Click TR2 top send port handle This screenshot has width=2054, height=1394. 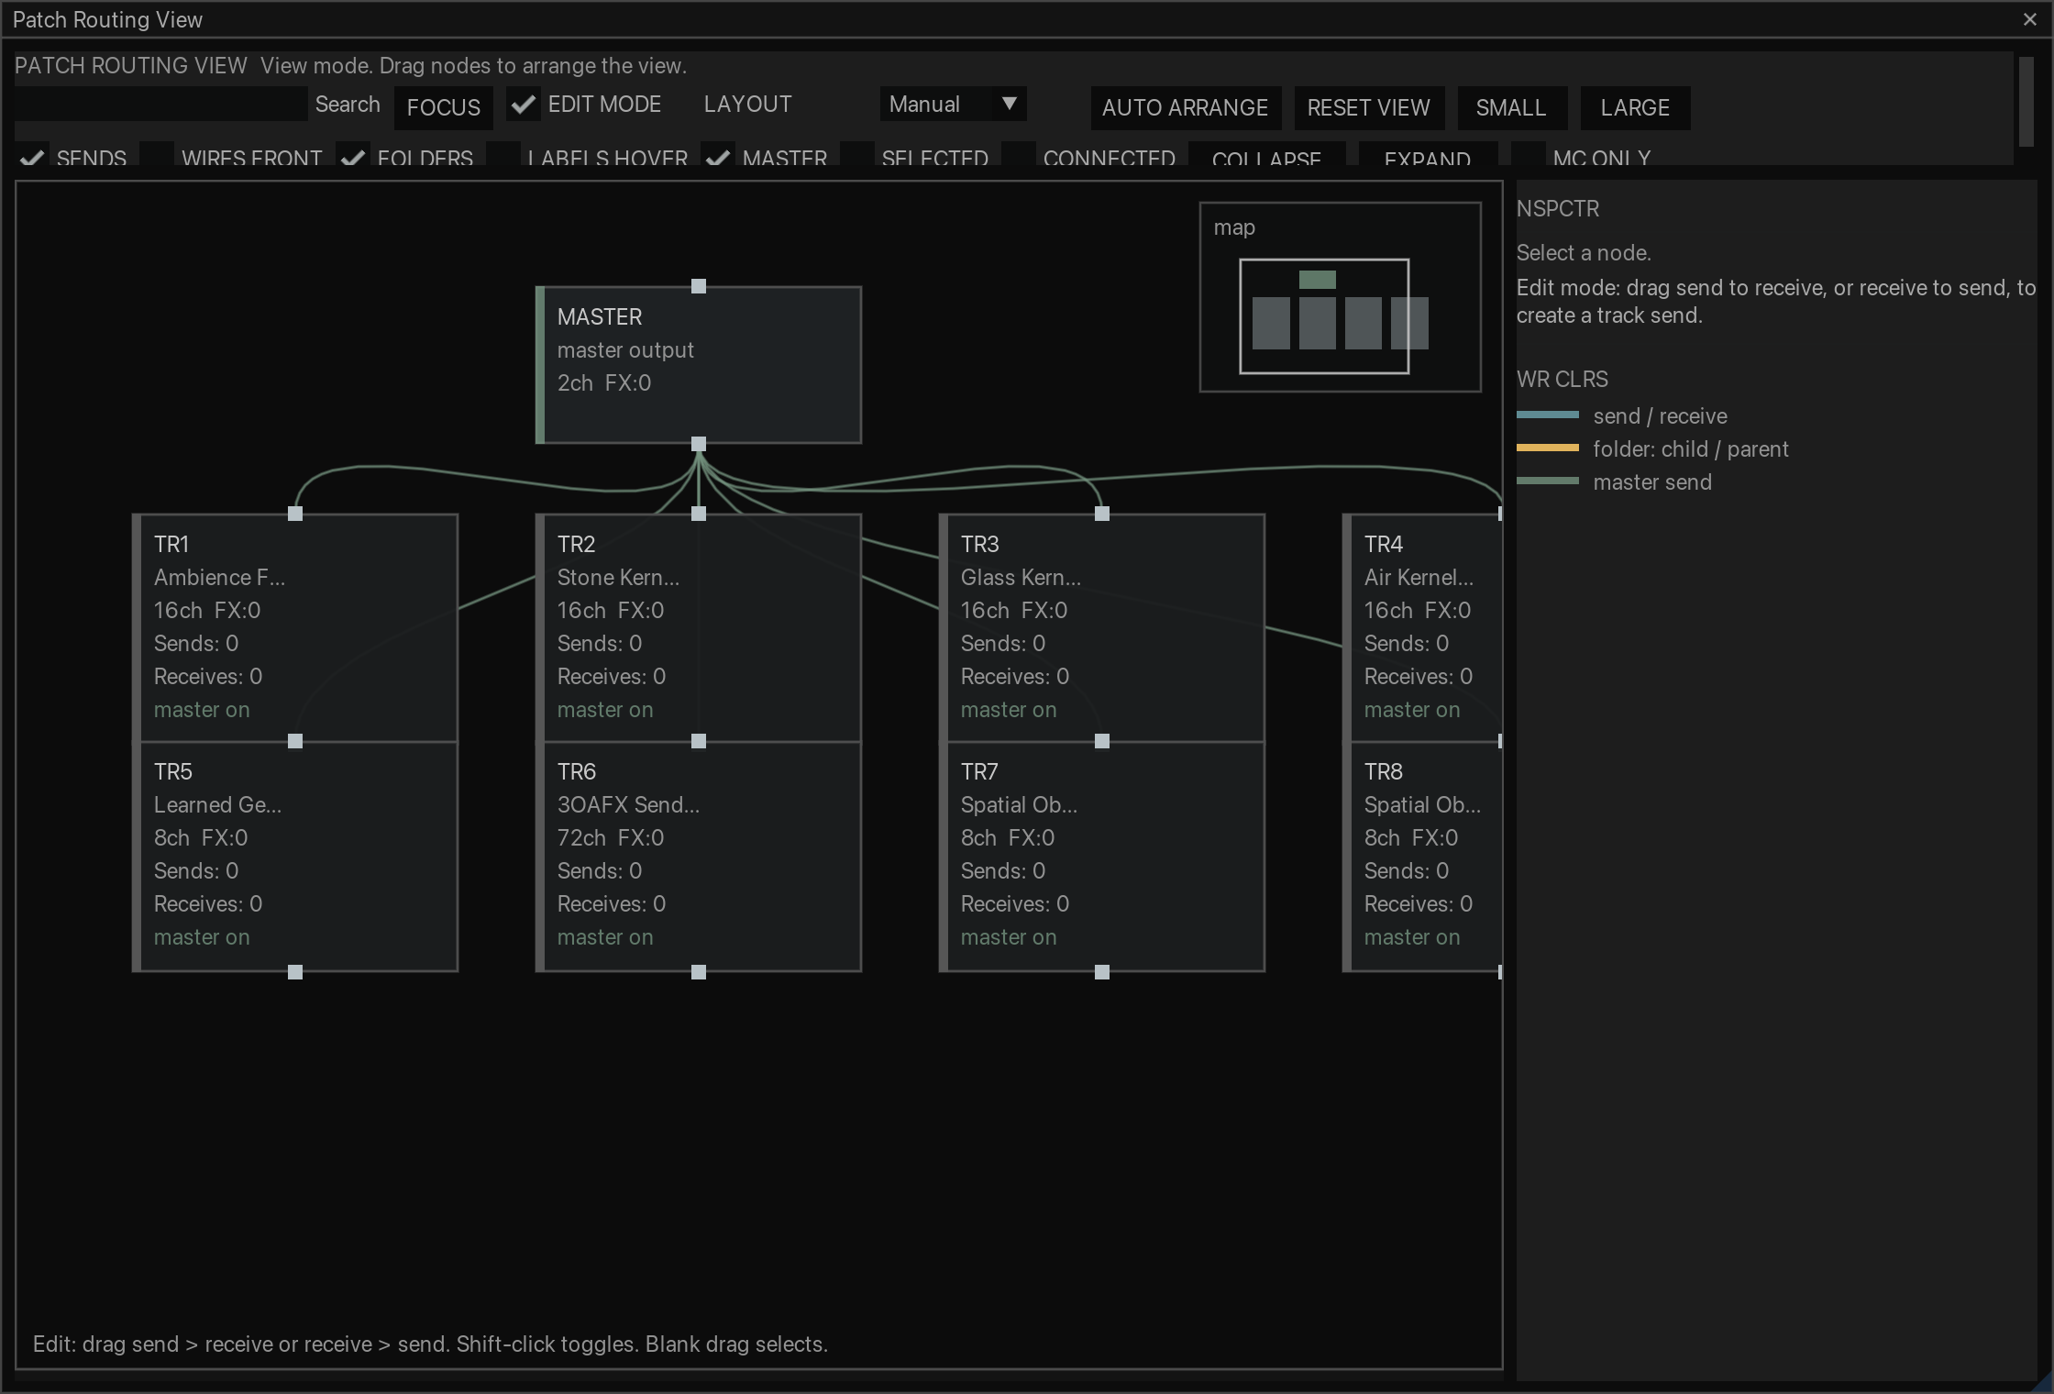click(699, 514)
